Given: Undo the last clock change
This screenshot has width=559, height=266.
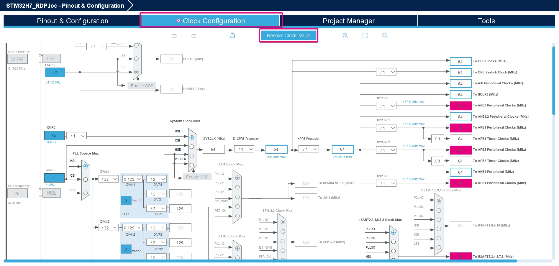Looking at the screenshot, I should coord(174,36).
